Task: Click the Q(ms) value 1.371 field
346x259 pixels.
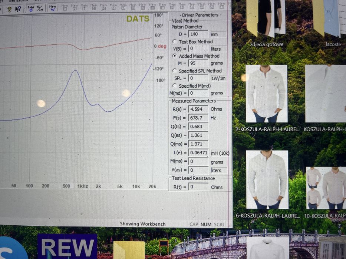Action: (x=198, y=144)
